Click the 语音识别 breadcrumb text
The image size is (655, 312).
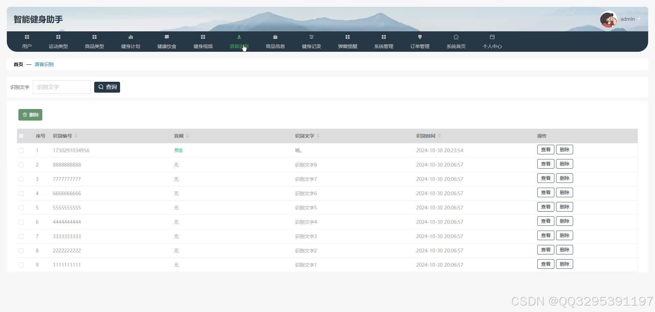[x=44, y=64]
